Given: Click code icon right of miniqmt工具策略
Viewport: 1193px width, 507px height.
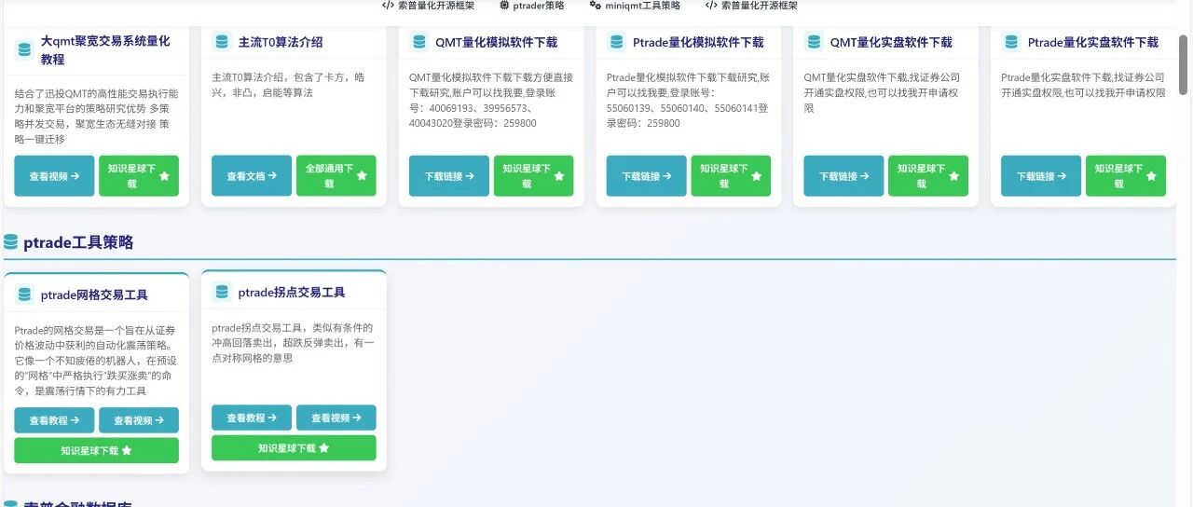Looking at the screenshot, I should pos(711,5).
